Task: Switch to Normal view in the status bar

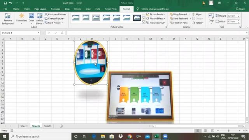Action: 198,131
